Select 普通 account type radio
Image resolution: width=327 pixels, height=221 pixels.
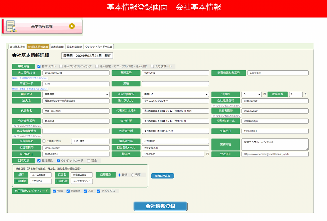pos(120,175)
